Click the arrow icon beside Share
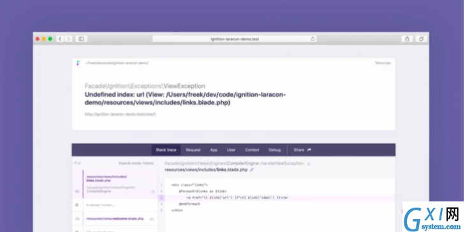Image resolution: width=465 pixels, height=232 pixels. click(x=309, y=150)
